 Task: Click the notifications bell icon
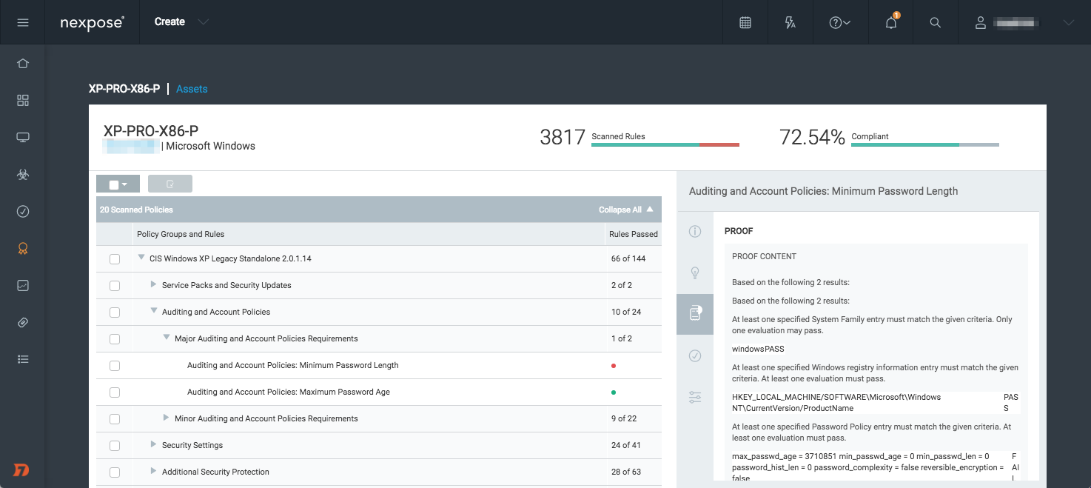(891, 22)
